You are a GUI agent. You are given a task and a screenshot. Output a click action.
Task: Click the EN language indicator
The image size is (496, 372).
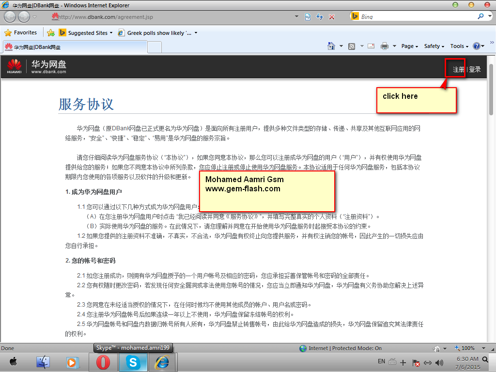pos(381,361)
